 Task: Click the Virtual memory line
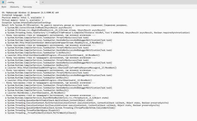pos(23,20)
